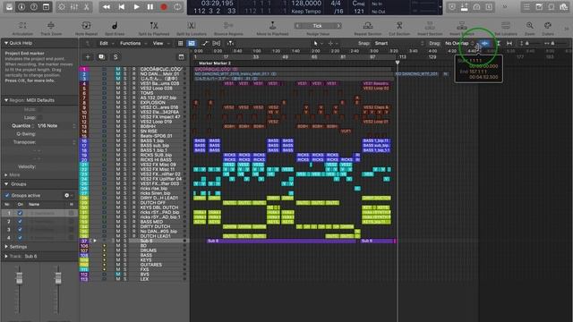Click the Zoom magnifier toolbar icon
573x322 pixels.
point(529,26)
